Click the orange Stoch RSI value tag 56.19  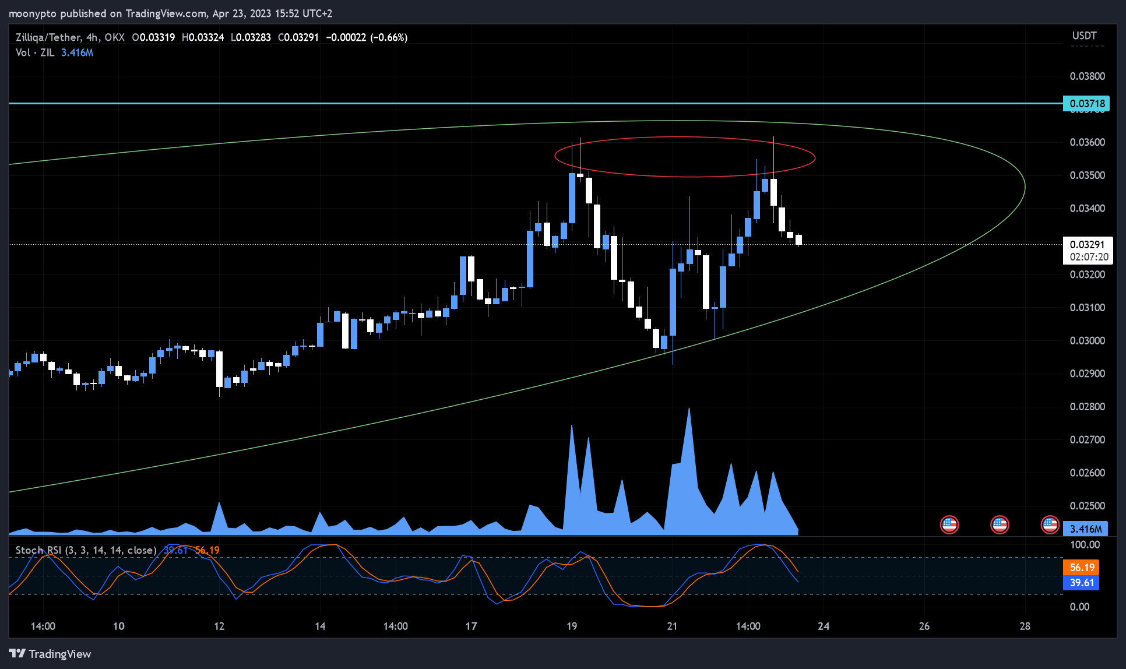[x=1082, y=567]
